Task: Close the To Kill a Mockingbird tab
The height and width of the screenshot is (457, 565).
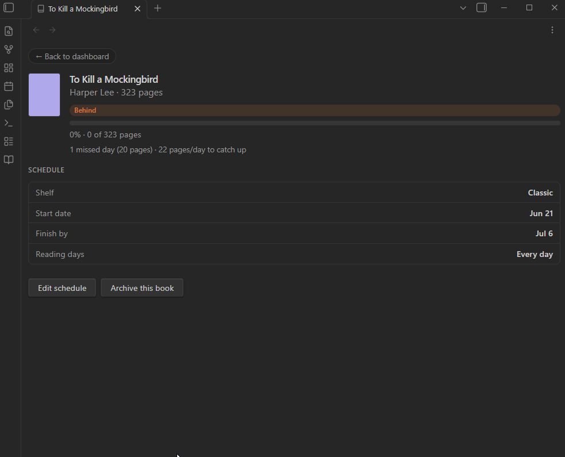Action: point(138,9)
